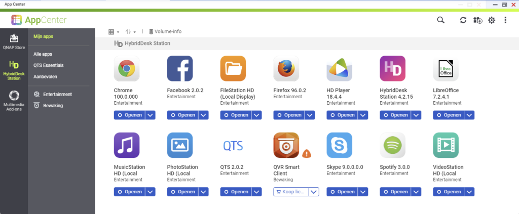Screen dimensions: 519x214
Task: Open Spotify with Openen button
Action: 395,192
